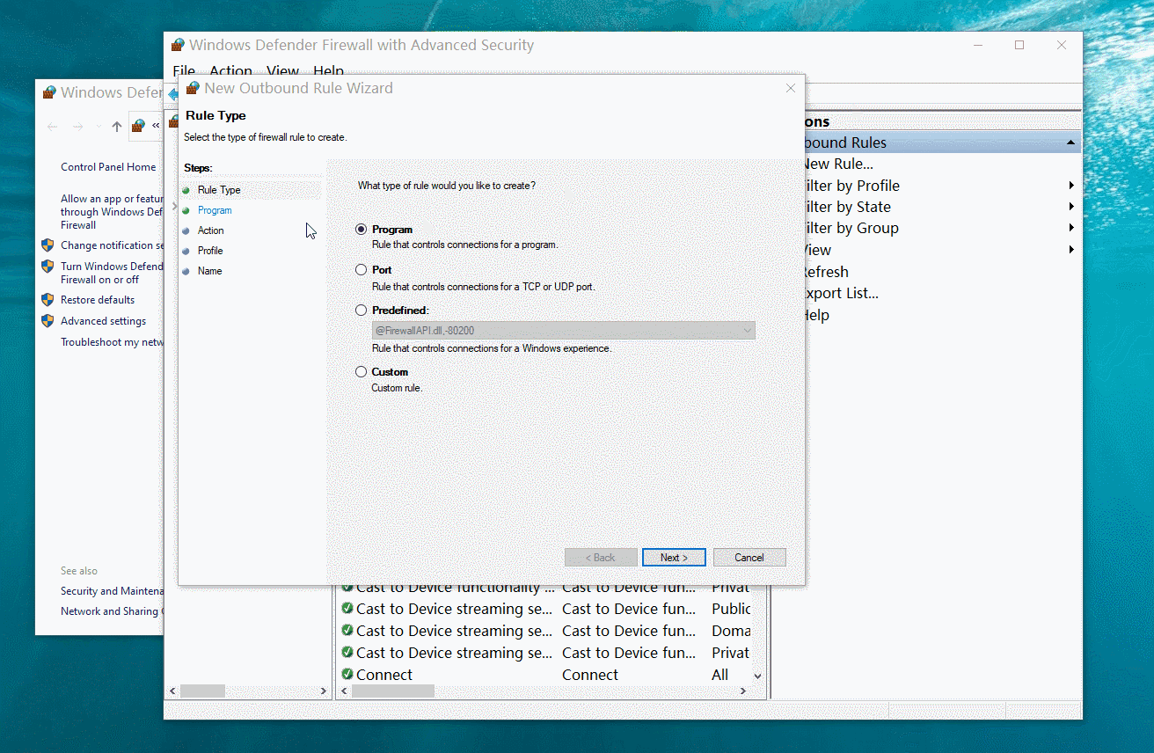Open Allow an app or feature link
The width and height of the screenshot is (1154, 753).
[x=113, y=212]
